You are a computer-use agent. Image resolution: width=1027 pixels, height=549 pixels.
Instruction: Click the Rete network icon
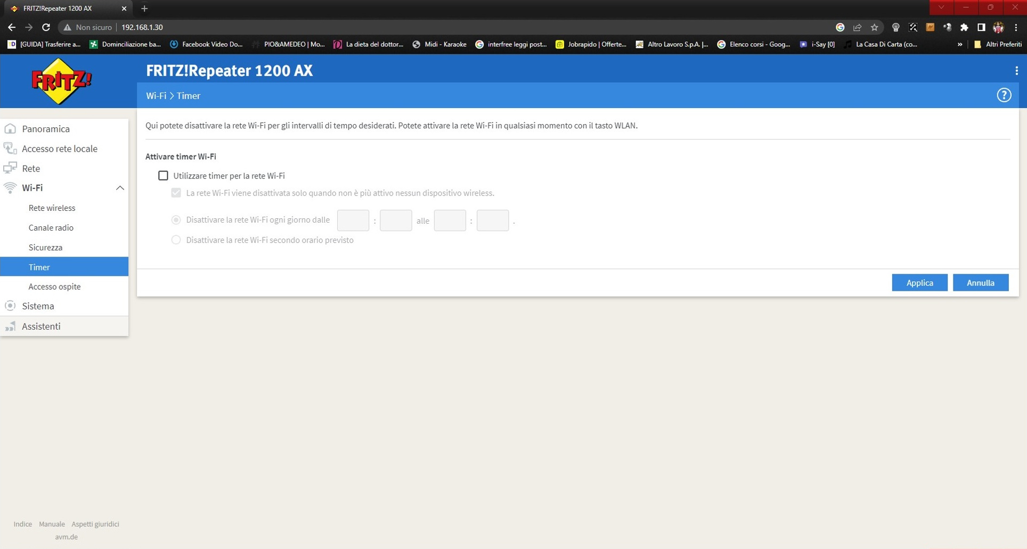pyautogui.click(x=10, y=168)
